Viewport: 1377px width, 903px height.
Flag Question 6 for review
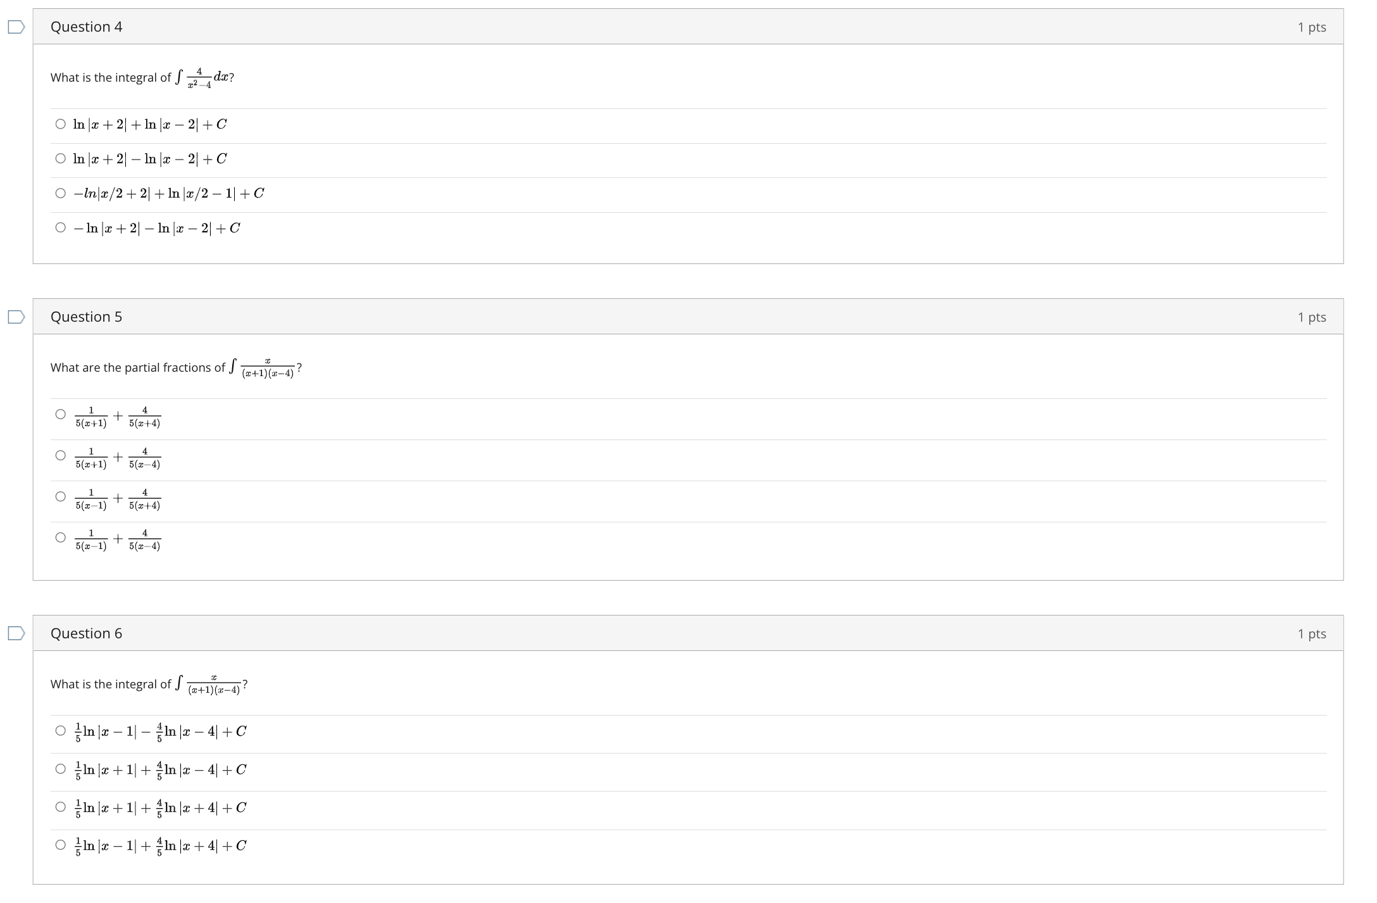15,633
